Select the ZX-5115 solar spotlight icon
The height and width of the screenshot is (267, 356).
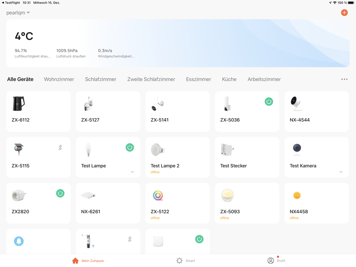19,149
